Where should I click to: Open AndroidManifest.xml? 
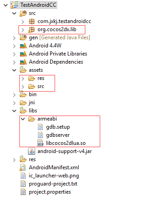tap(54, 167)
